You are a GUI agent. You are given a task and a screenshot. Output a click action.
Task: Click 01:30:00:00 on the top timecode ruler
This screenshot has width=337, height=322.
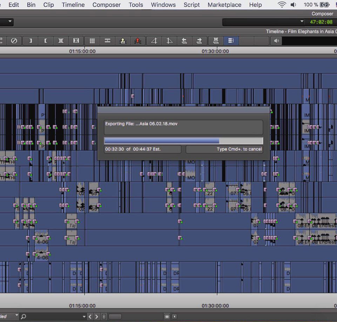[215, 51]
